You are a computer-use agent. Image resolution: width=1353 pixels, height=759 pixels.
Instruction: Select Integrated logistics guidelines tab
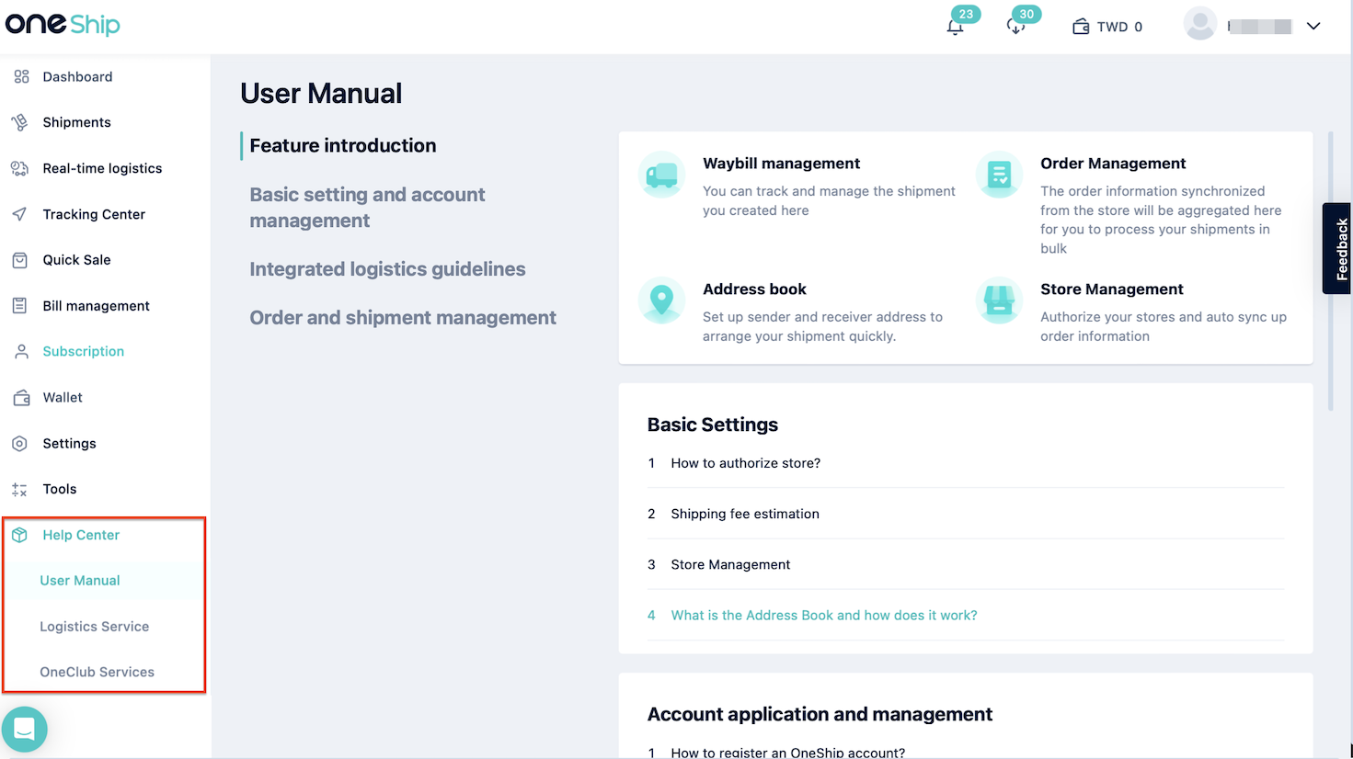tap(387, 269)
